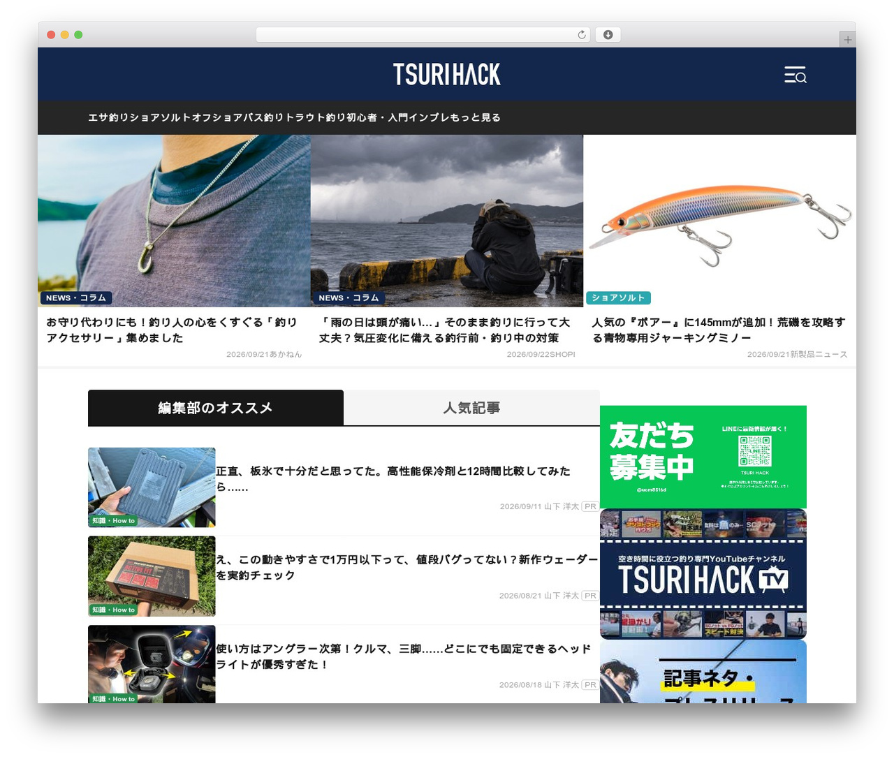Click 新製品ニュース author label
This screenshot has height=757, width=894.
coord(819,354)
